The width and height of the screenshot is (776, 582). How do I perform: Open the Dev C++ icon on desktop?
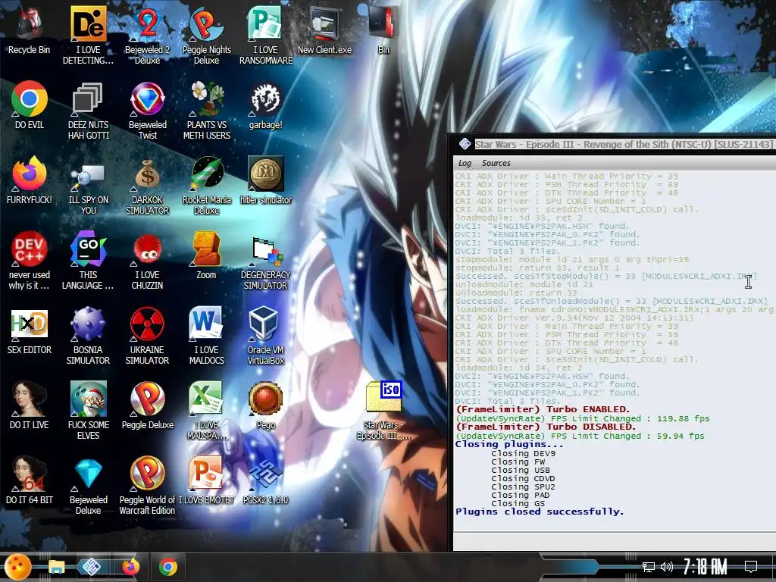coord(30,260)
